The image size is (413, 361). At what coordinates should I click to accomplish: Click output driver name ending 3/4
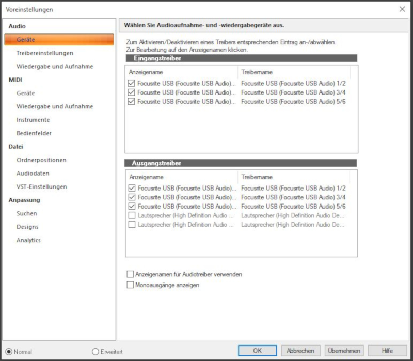click(293, 197)
